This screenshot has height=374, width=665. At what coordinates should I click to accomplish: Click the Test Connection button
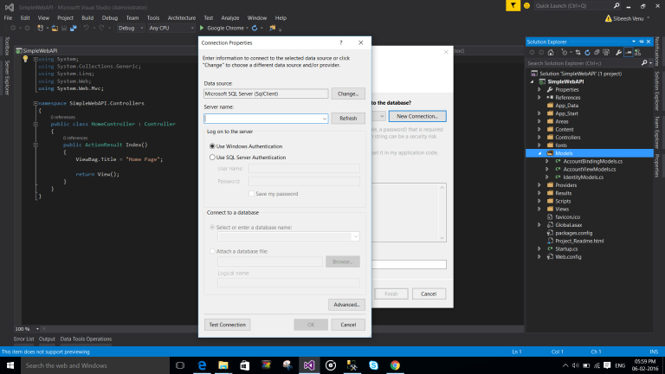click(227, 325)
